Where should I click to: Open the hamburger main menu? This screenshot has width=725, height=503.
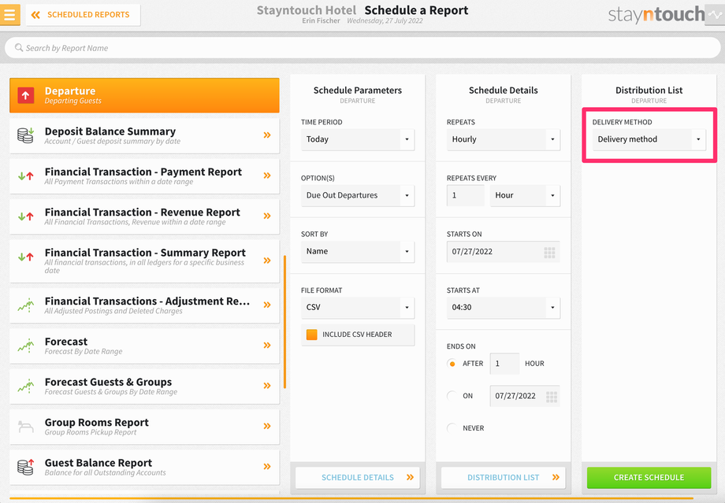point(9,15)
